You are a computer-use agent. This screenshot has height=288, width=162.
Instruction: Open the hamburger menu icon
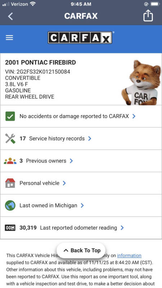pyautogui.click(x=9, y=38)
